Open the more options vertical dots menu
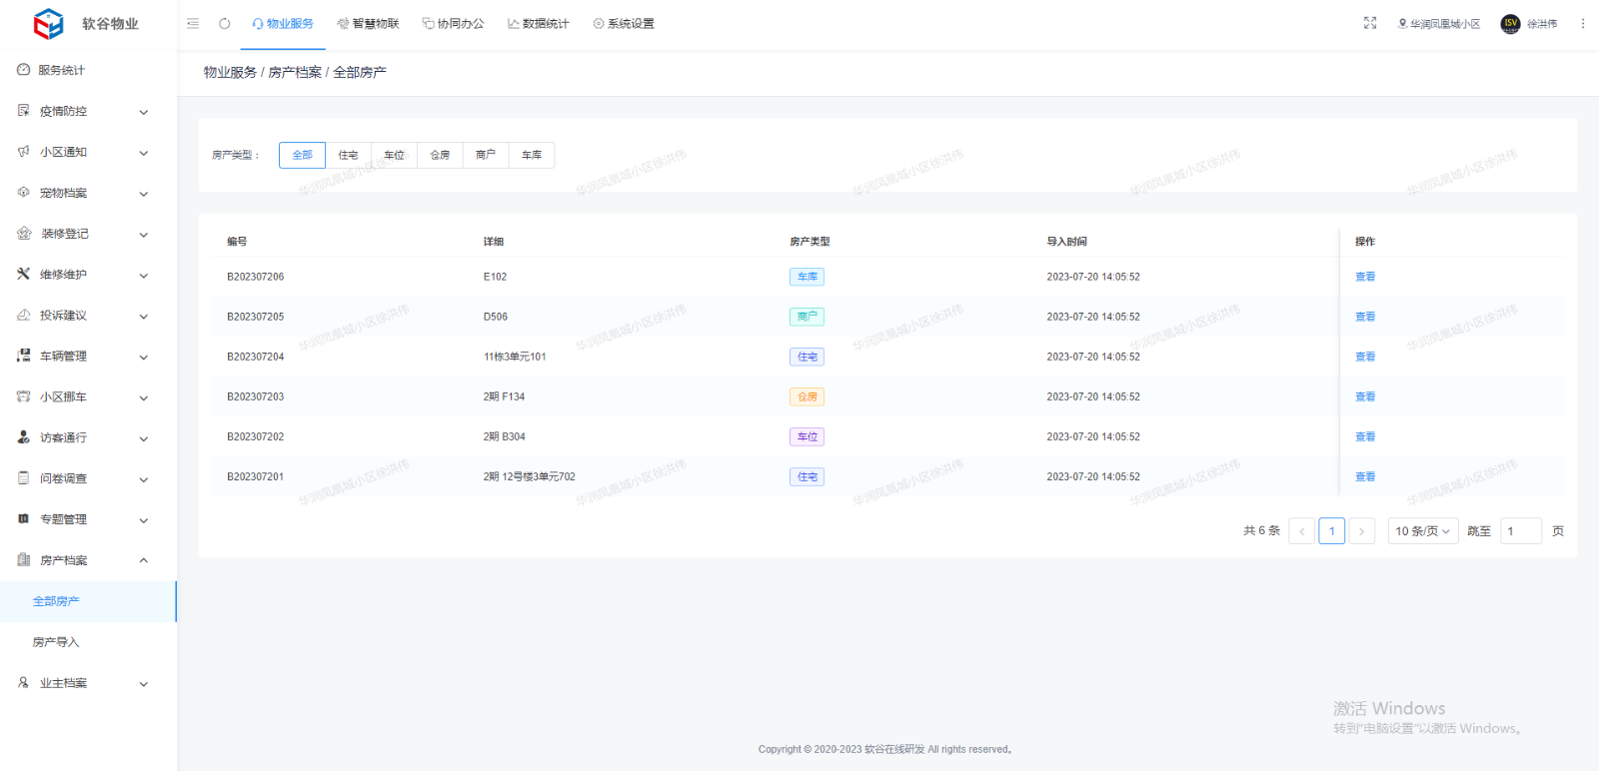1599x771 pixels. [1583, 23]
